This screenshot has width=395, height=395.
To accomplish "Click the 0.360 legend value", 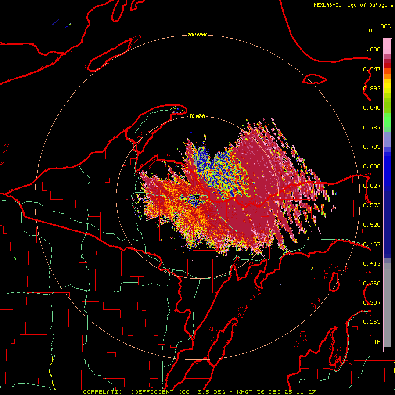I will 372,284.
